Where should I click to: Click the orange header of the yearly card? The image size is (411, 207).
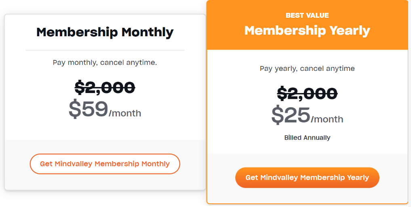click(x=307, y=25)
